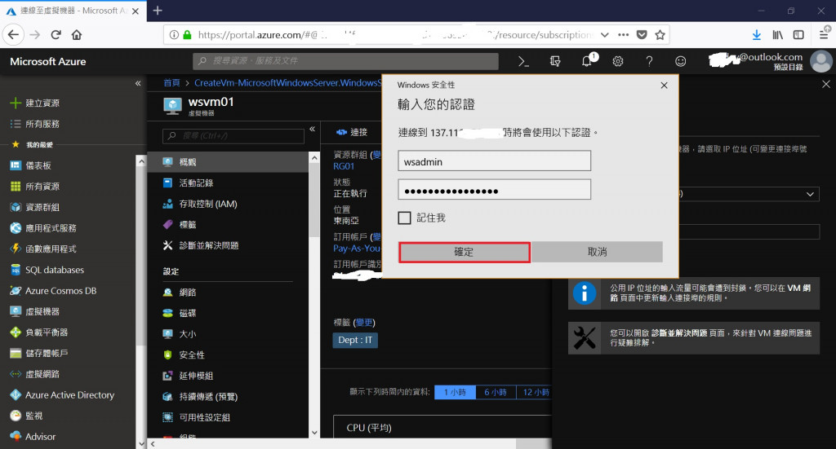Screen dimensions: 836x449
Task: Click the Pocket save icon
Action: (642, 35)
